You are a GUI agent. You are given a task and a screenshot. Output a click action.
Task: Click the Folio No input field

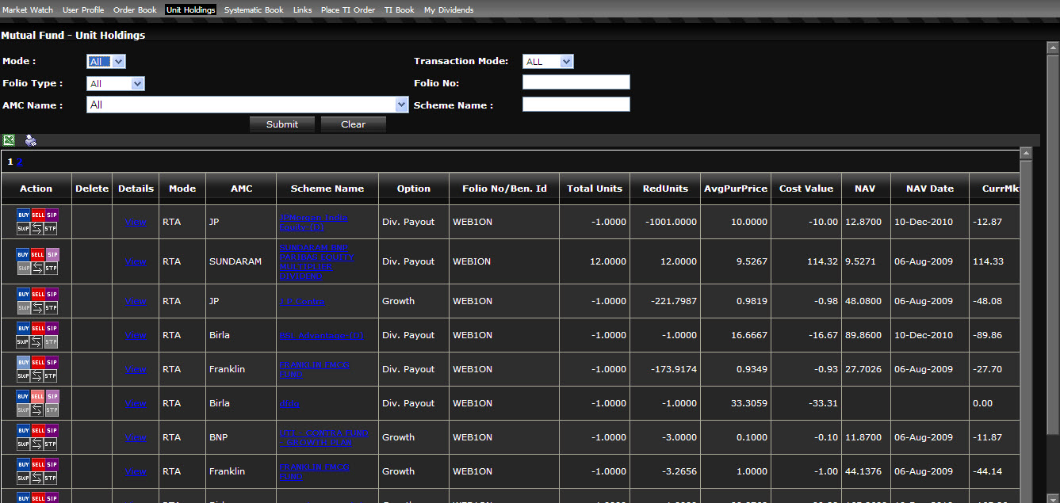[576, 82]
